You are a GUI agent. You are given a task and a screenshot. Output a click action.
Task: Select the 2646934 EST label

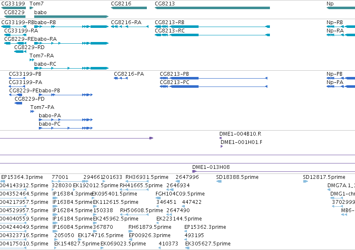point(178,186)
